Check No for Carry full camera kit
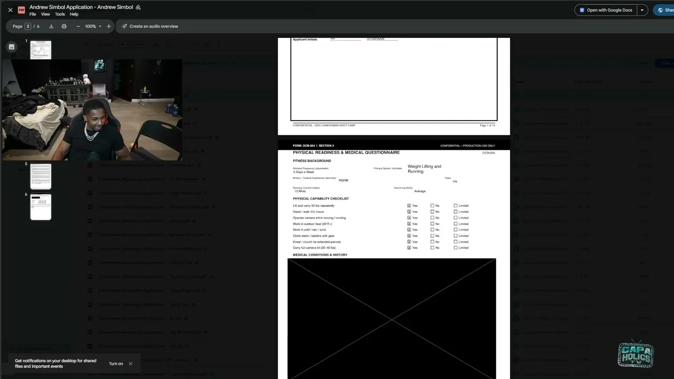The height and width of the screenshot is (379, 674). 432,248
